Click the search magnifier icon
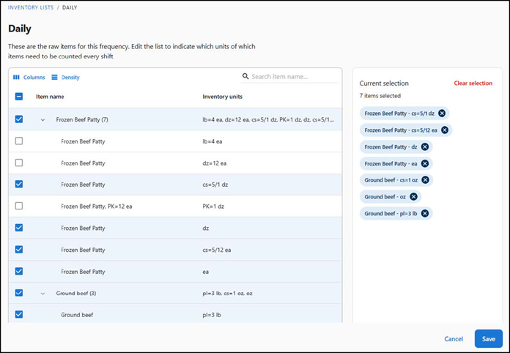Screen dimensions: 510x353 click(246, 77)
